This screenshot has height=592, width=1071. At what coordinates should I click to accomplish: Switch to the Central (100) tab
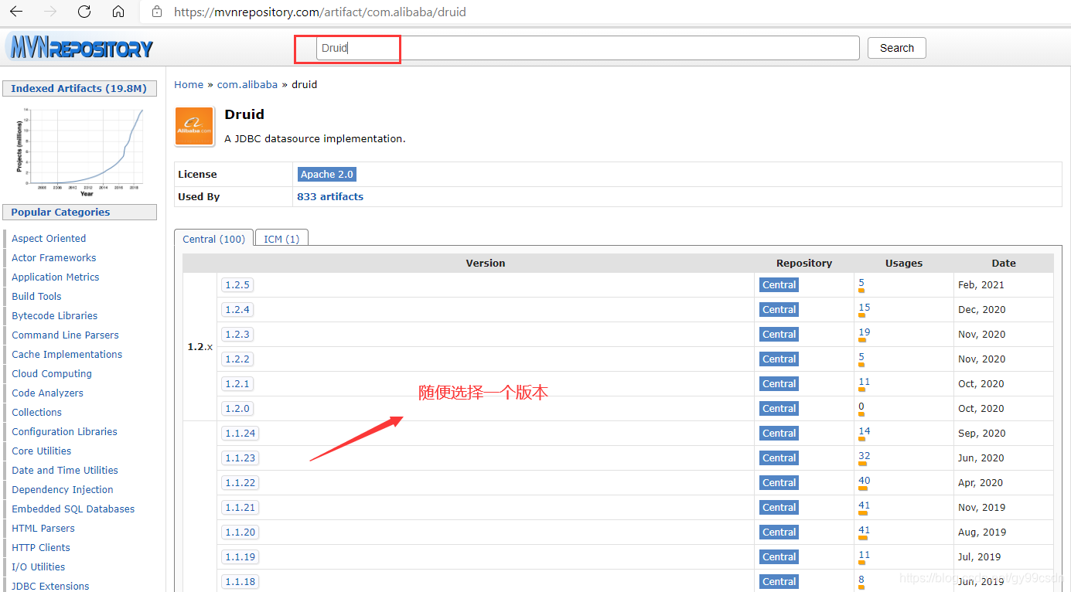(213, 239)
